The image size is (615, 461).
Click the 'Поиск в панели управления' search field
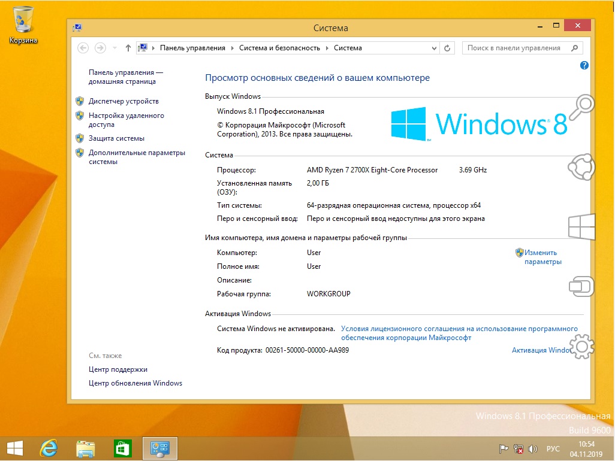(x=515, y=48)
